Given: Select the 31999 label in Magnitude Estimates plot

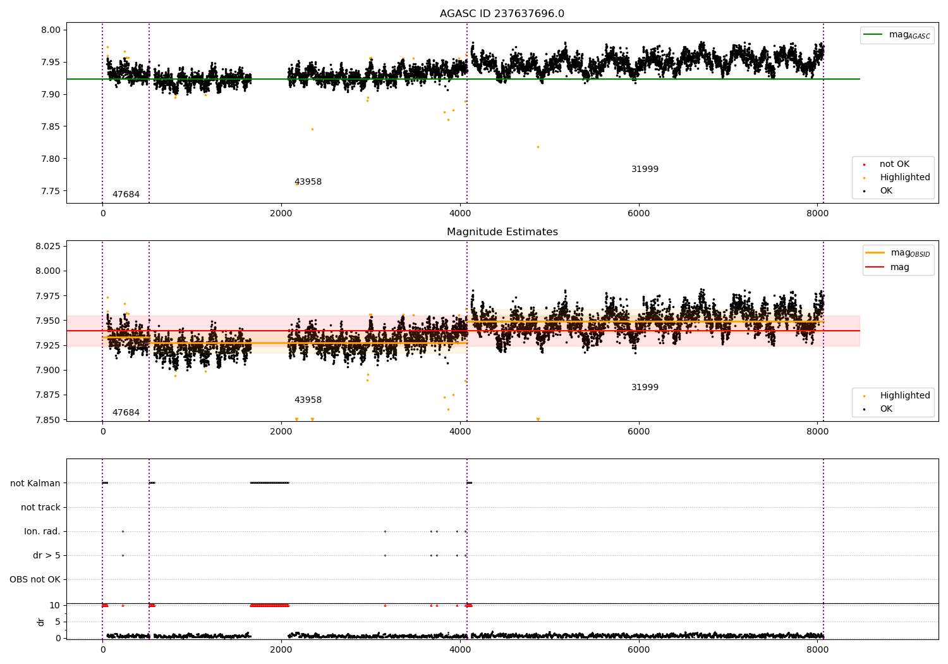Looking at the screenshot, I should pyautogui.click(x=645, y=388).
